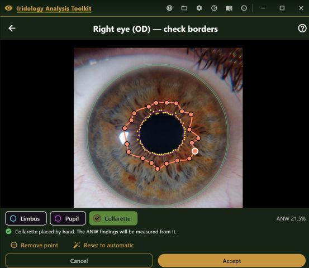
Task: Click Remove point
Action: 35,245
